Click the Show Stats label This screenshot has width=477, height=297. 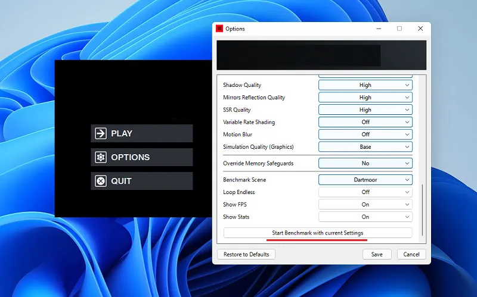(236, 217)
